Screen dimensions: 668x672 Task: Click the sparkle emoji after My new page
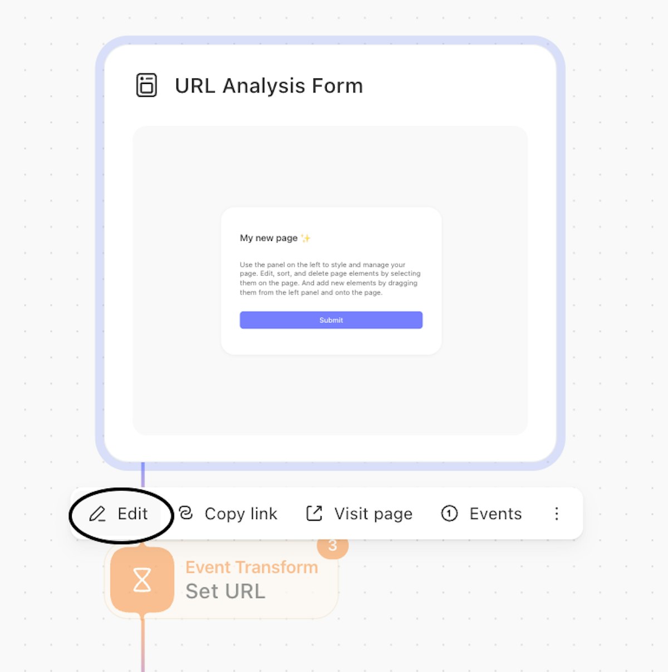coord(306,238)
